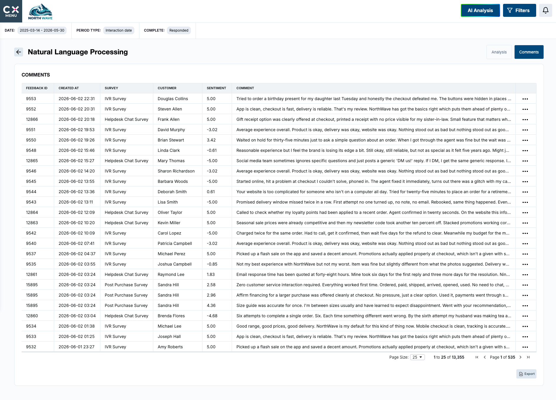Open row actions for feedback 9552
This screenshot has width=556, height=400.
pos(525,109)
